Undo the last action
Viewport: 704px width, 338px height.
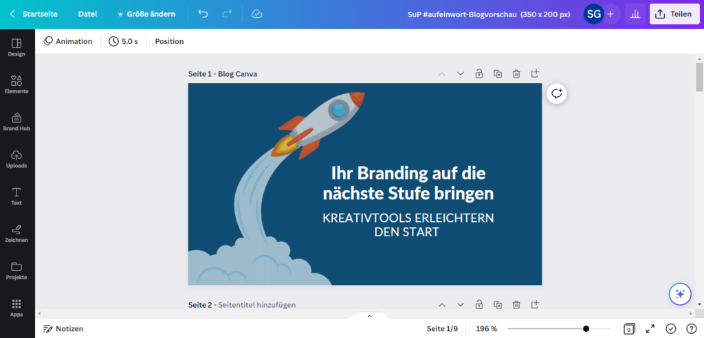pos(203,14)
